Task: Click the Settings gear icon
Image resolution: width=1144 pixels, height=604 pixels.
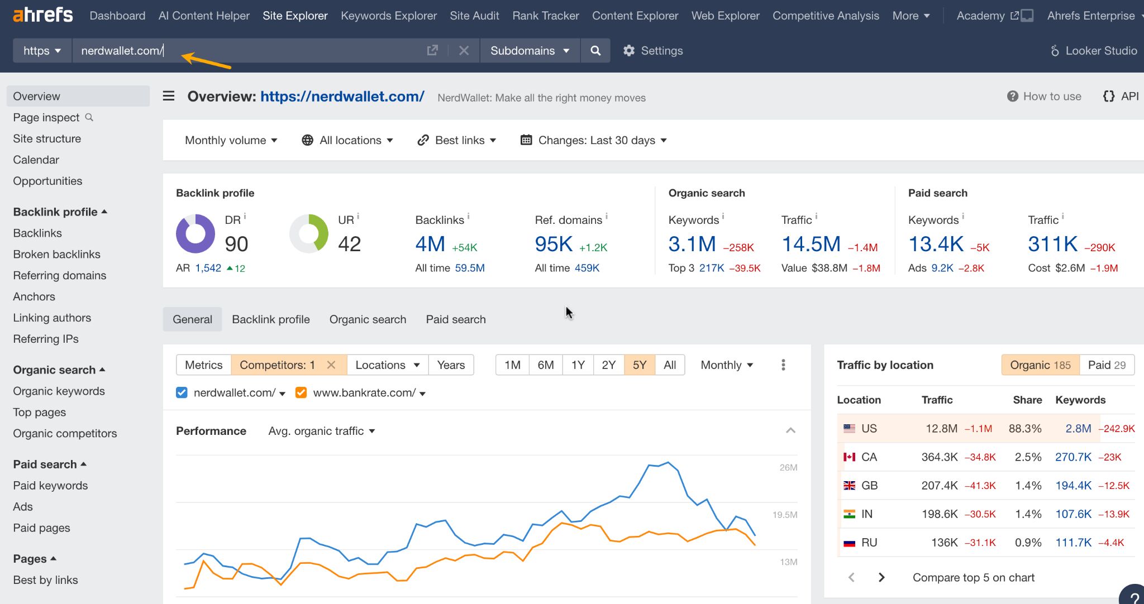Action: 629,51
